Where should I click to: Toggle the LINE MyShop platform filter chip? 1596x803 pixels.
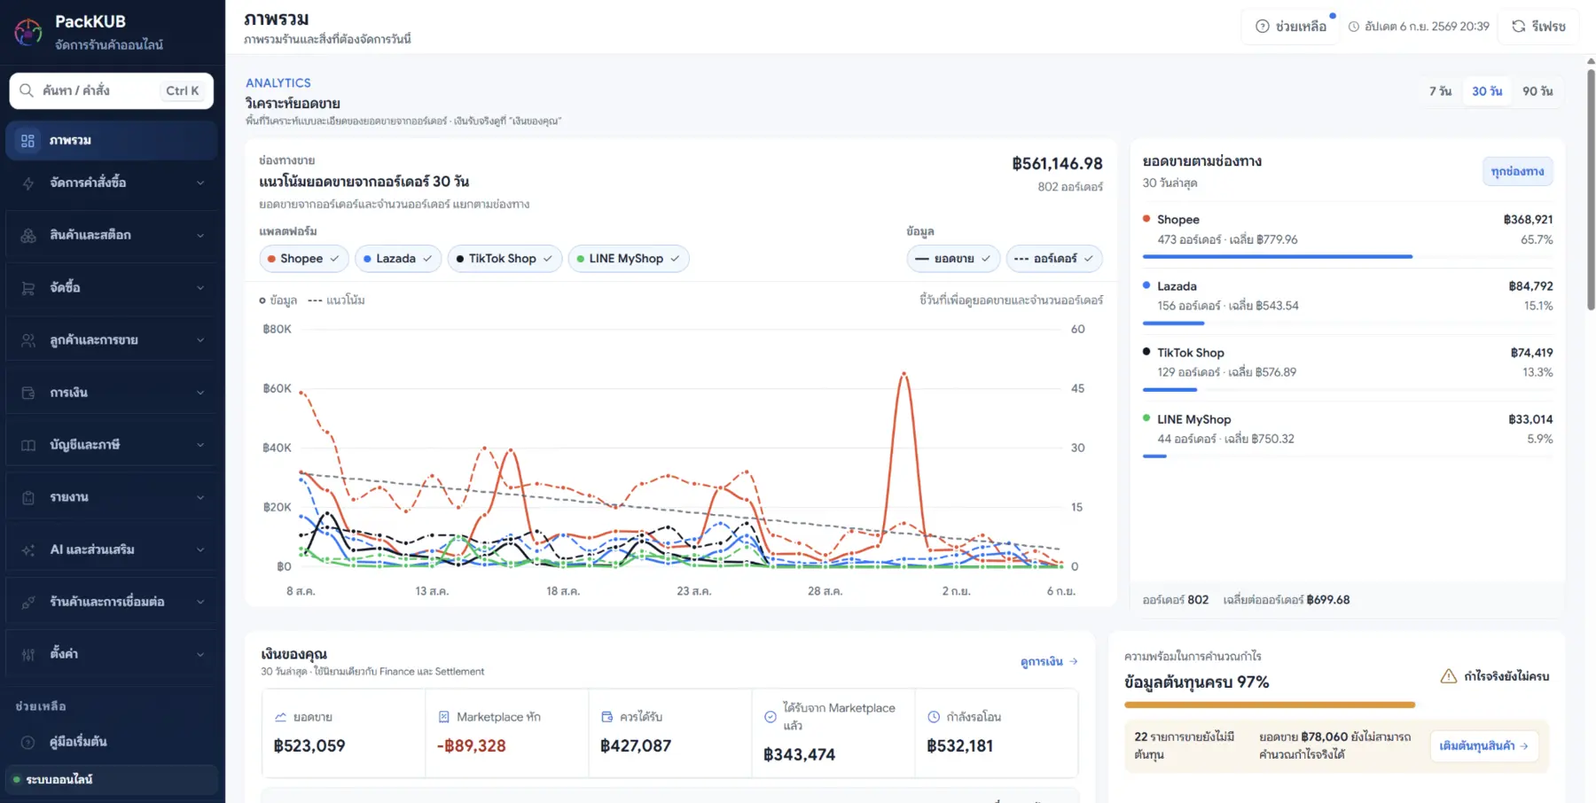(629, 259)
